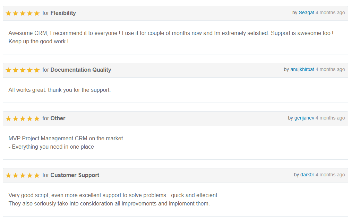Image resolution: width=351 pixels, height=220 pixels.
Task: Click first star of Customer Support review
Action: pyautogui.click(x=9, y=175)
